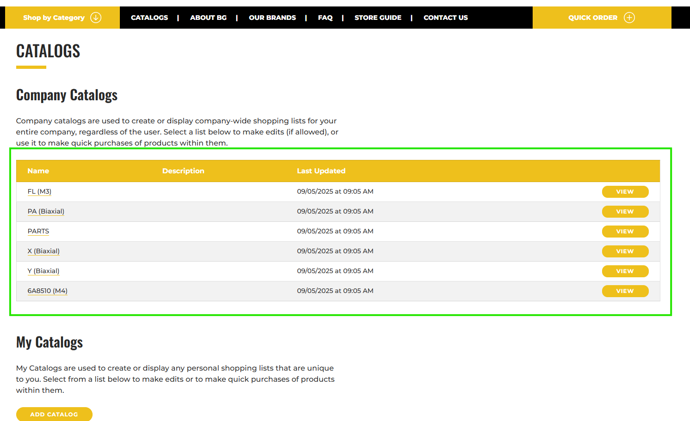
Task: Select the Last Updated date in 6A8510 (M4) row
Action: [x=335, y=291]
